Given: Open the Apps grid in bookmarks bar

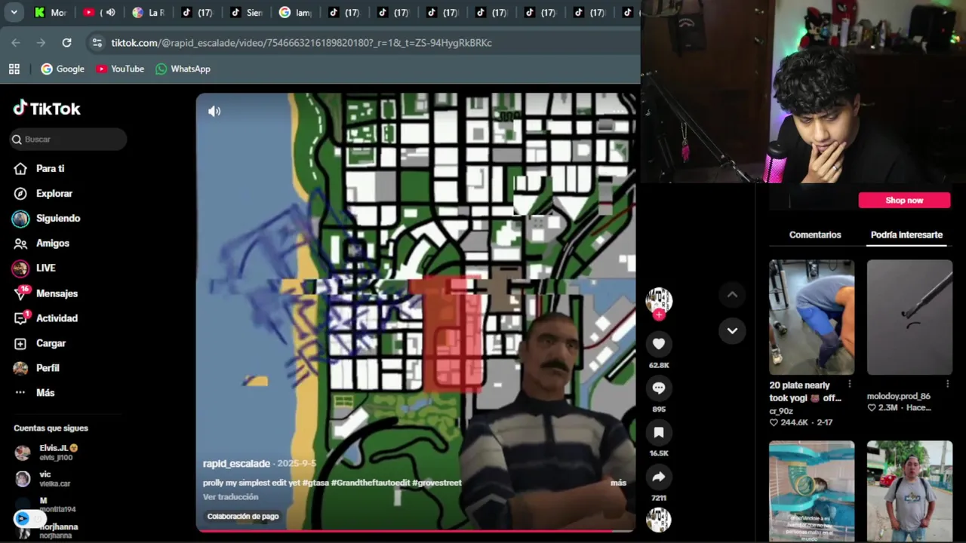Looking at the screenshot, I should (14, 69).
